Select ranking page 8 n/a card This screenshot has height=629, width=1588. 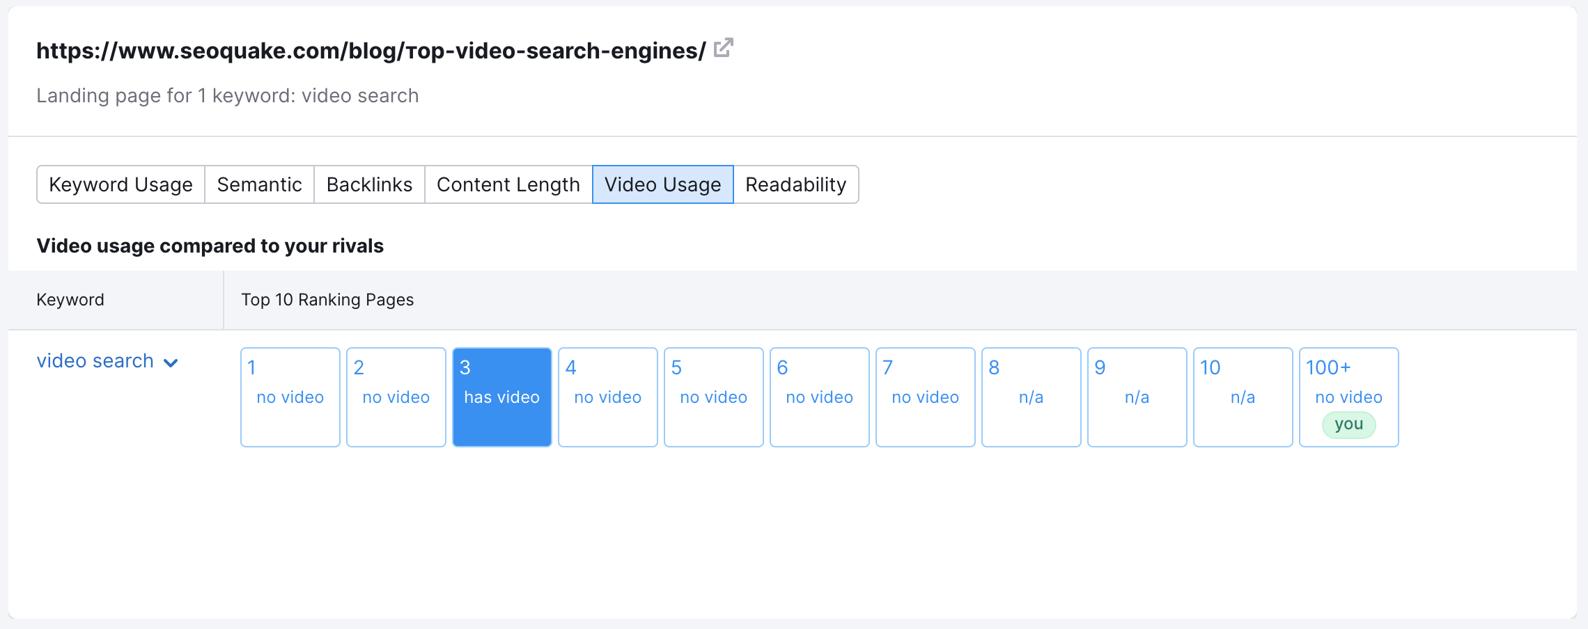click(x=1032, y=397)
